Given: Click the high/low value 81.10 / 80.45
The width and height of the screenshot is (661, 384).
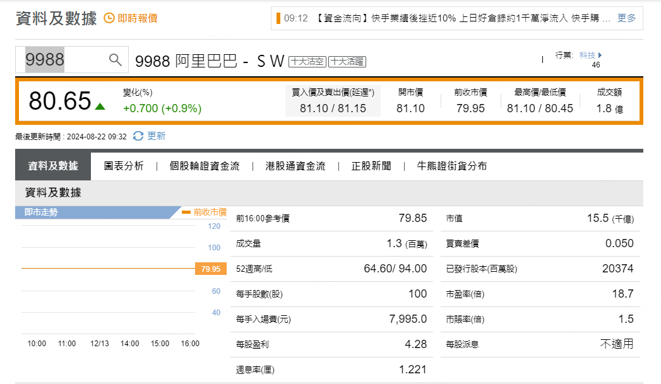Looking at the screenshot, I should pos(540,108).
